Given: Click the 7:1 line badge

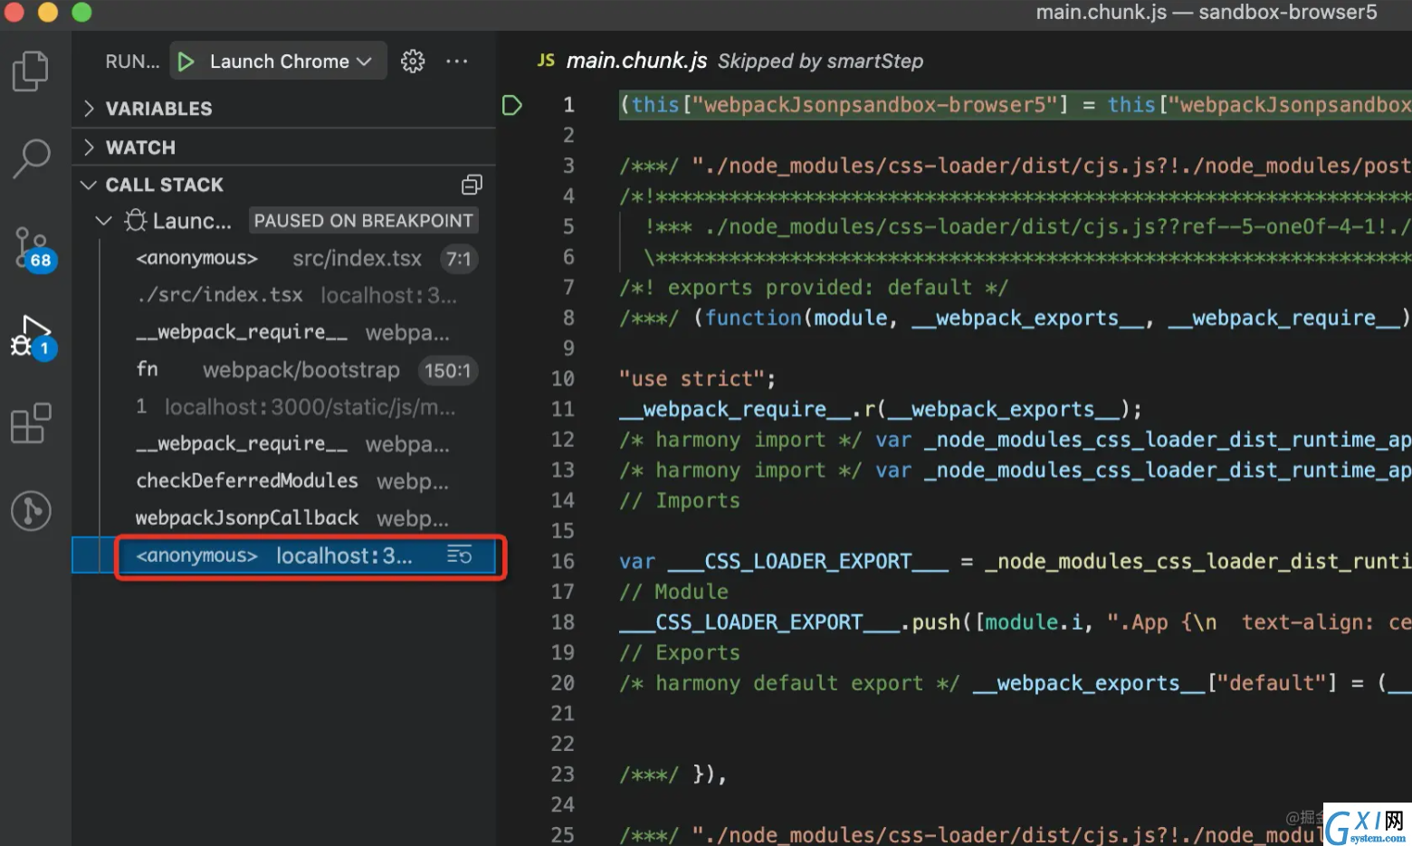Looking at the screenshot, I should click(x=459, y=260).
